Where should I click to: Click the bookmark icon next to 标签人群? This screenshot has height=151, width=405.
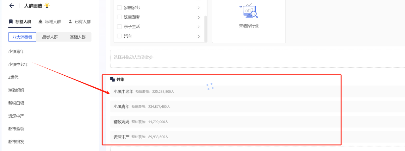pos(11,22)
